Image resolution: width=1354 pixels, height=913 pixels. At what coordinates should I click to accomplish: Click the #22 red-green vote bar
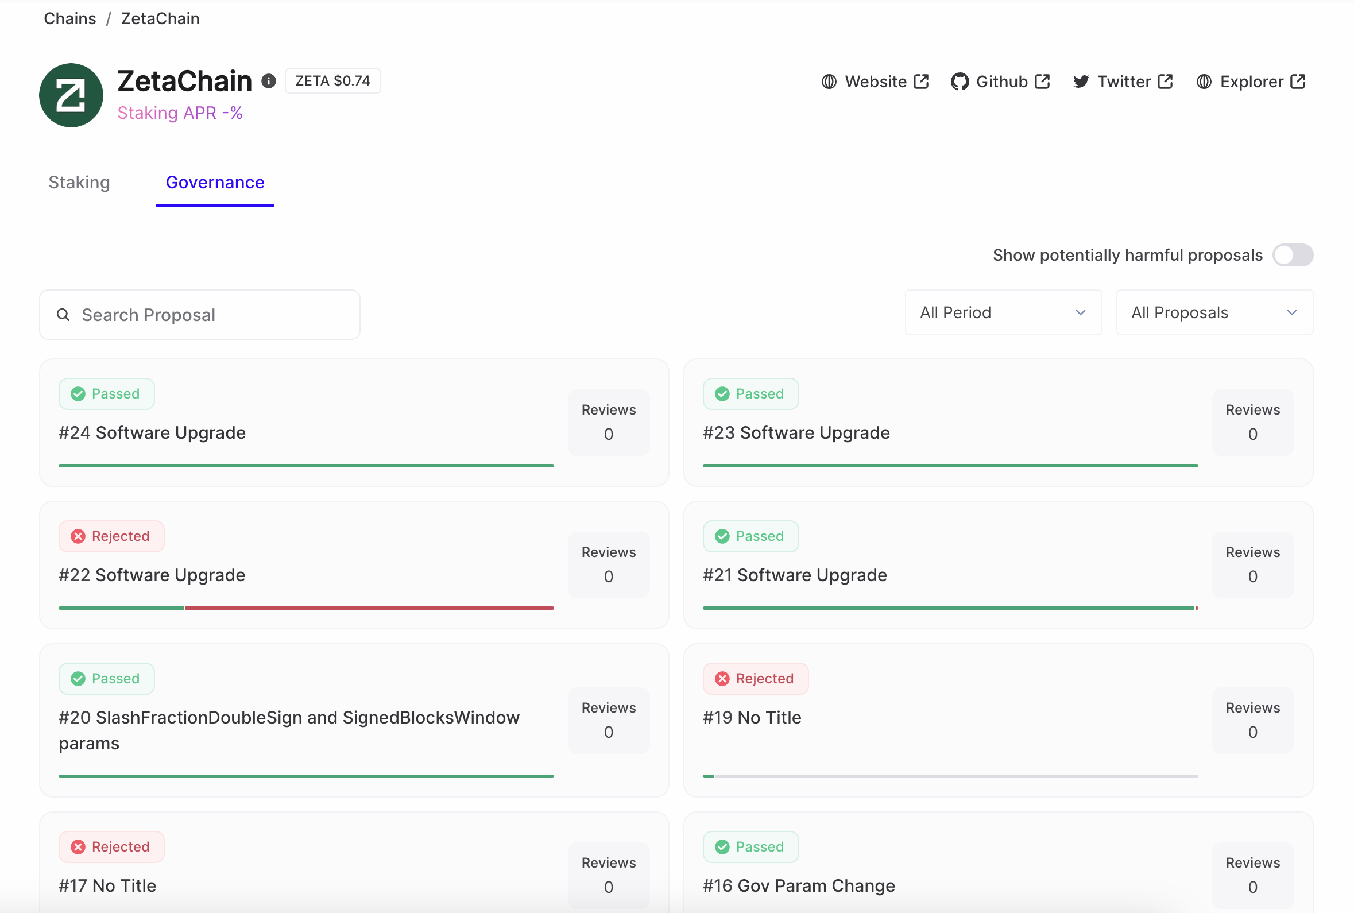(x=306, y=608)
